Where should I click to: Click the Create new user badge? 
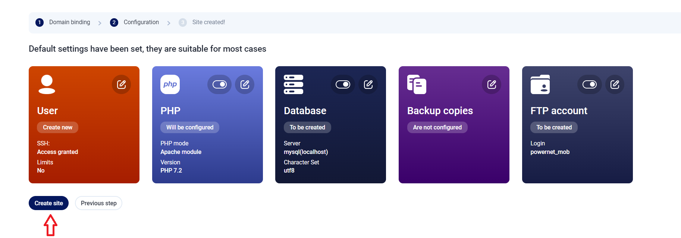pyautogui.click(x=57, y=127)
